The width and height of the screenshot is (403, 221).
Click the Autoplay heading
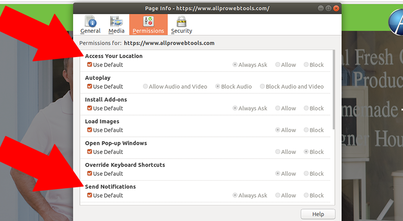tap(98, 78)
